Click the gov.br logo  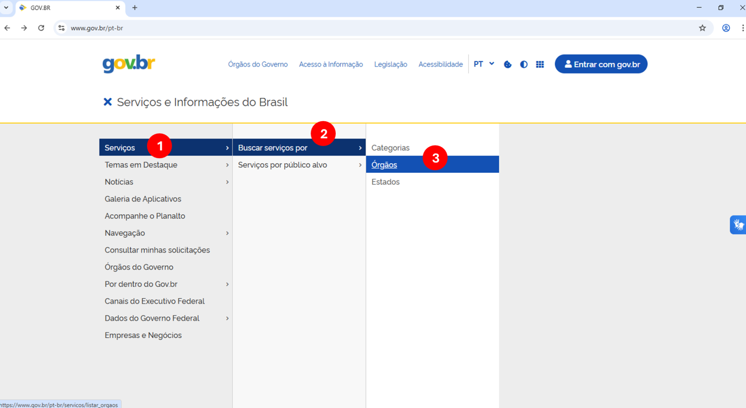point(129,64)
